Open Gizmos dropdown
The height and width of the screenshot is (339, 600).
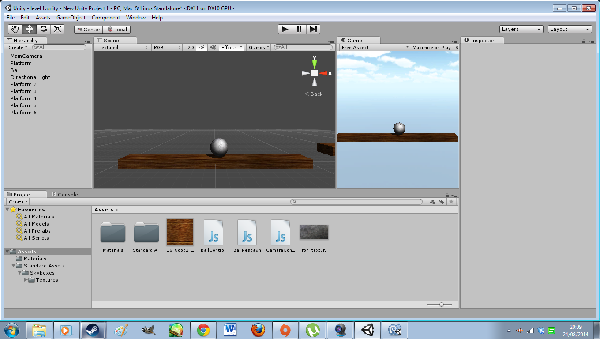tap(259, 47)
